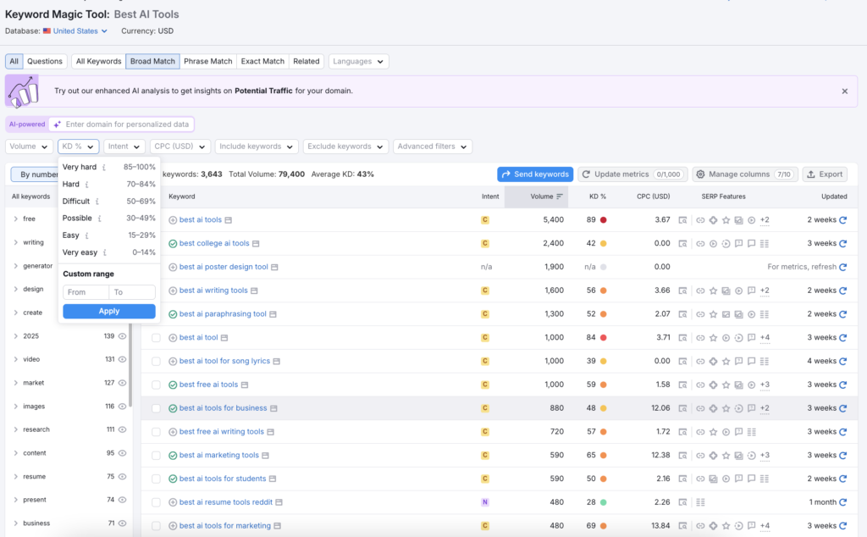Viewport: 867px width, 537px height.
Task: Collapse the KD % filter dropdown
Action: [x=78, y=147]
